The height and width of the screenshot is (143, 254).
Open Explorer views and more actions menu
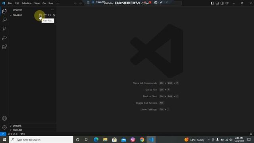(52, 10)
